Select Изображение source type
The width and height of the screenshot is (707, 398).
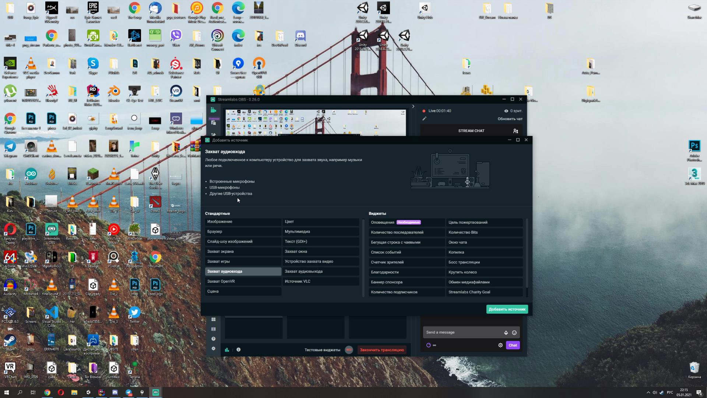(243, 222)
